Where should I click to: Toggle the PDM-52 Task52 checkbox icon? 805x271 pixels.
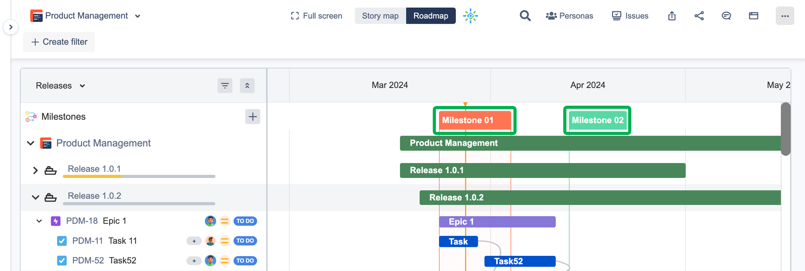tap(62, 261)
